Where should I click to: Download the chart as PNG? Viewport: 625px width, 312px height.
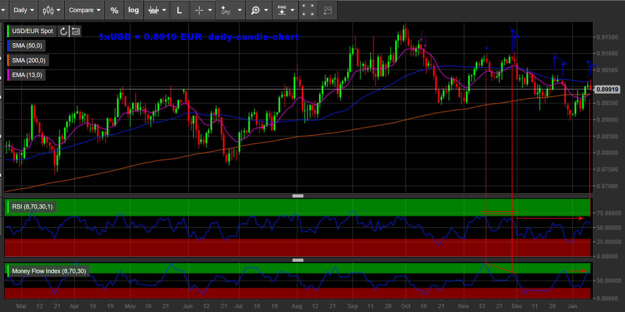(x=282, y=10)
